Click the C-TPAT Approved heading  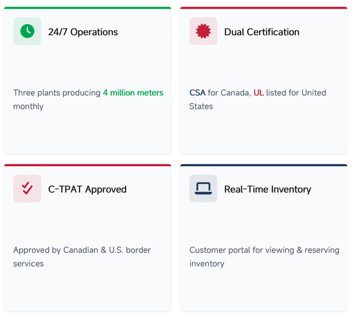[x=87, y=189]
